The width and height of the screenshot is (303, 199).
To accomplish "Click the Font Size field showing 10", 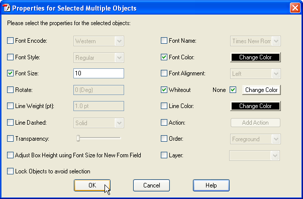I will click(x=98, y=73).
